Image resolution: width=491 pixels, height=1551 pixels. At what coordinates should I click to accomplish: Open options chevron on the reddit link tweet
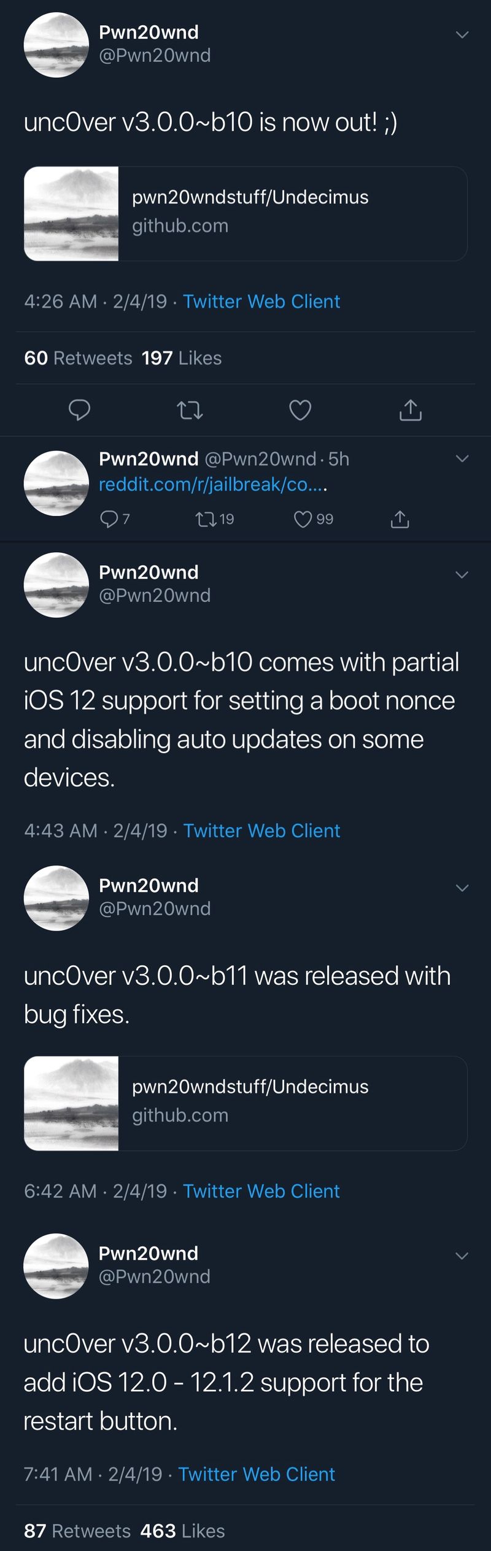pyautogui.click(x=462, y=458)
